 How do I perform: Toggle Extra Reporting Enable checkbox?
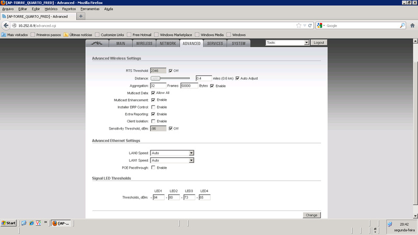(153, 114)
